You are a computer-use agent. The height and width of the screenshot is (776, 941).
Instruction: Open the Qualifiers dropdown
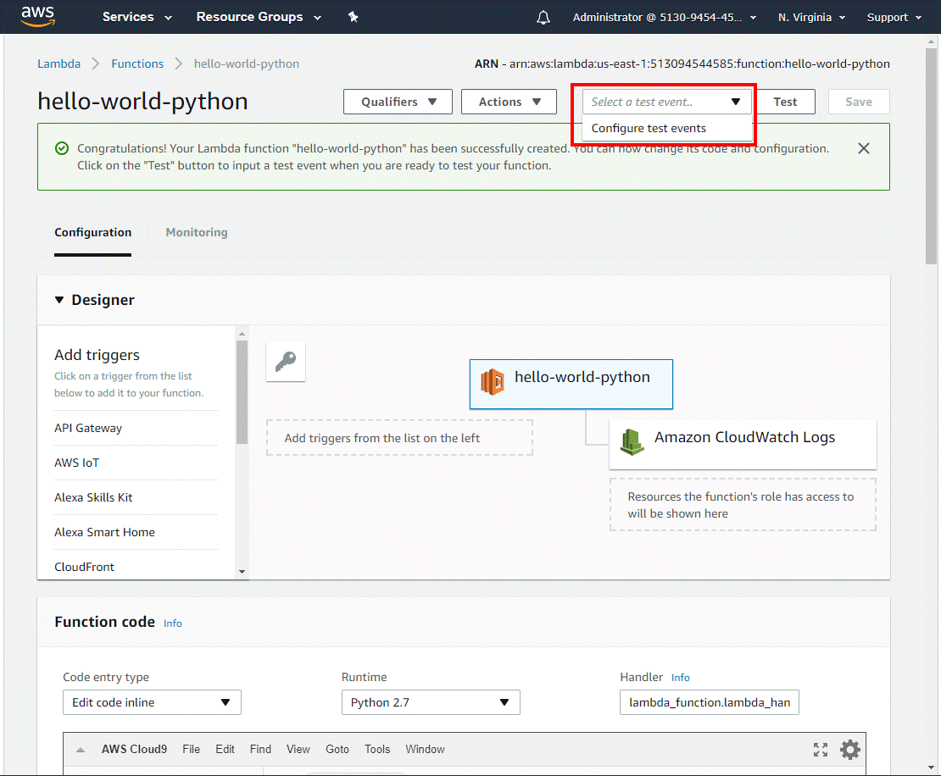point(398,102)
